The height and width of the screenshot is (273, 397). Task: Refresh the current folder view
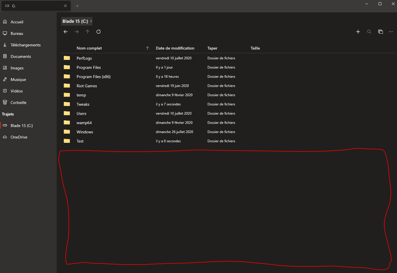99,32
